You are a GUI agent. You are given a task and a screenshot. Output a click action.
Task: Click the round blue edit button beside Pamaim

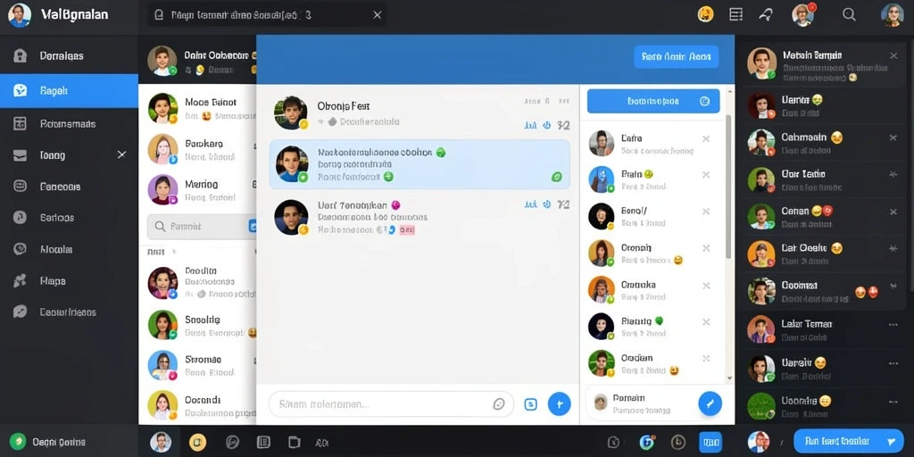click(x=710, y=403)
